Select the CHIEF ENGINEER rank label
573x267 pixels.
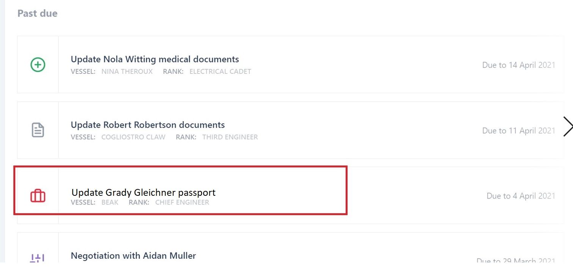pos(182,203)
